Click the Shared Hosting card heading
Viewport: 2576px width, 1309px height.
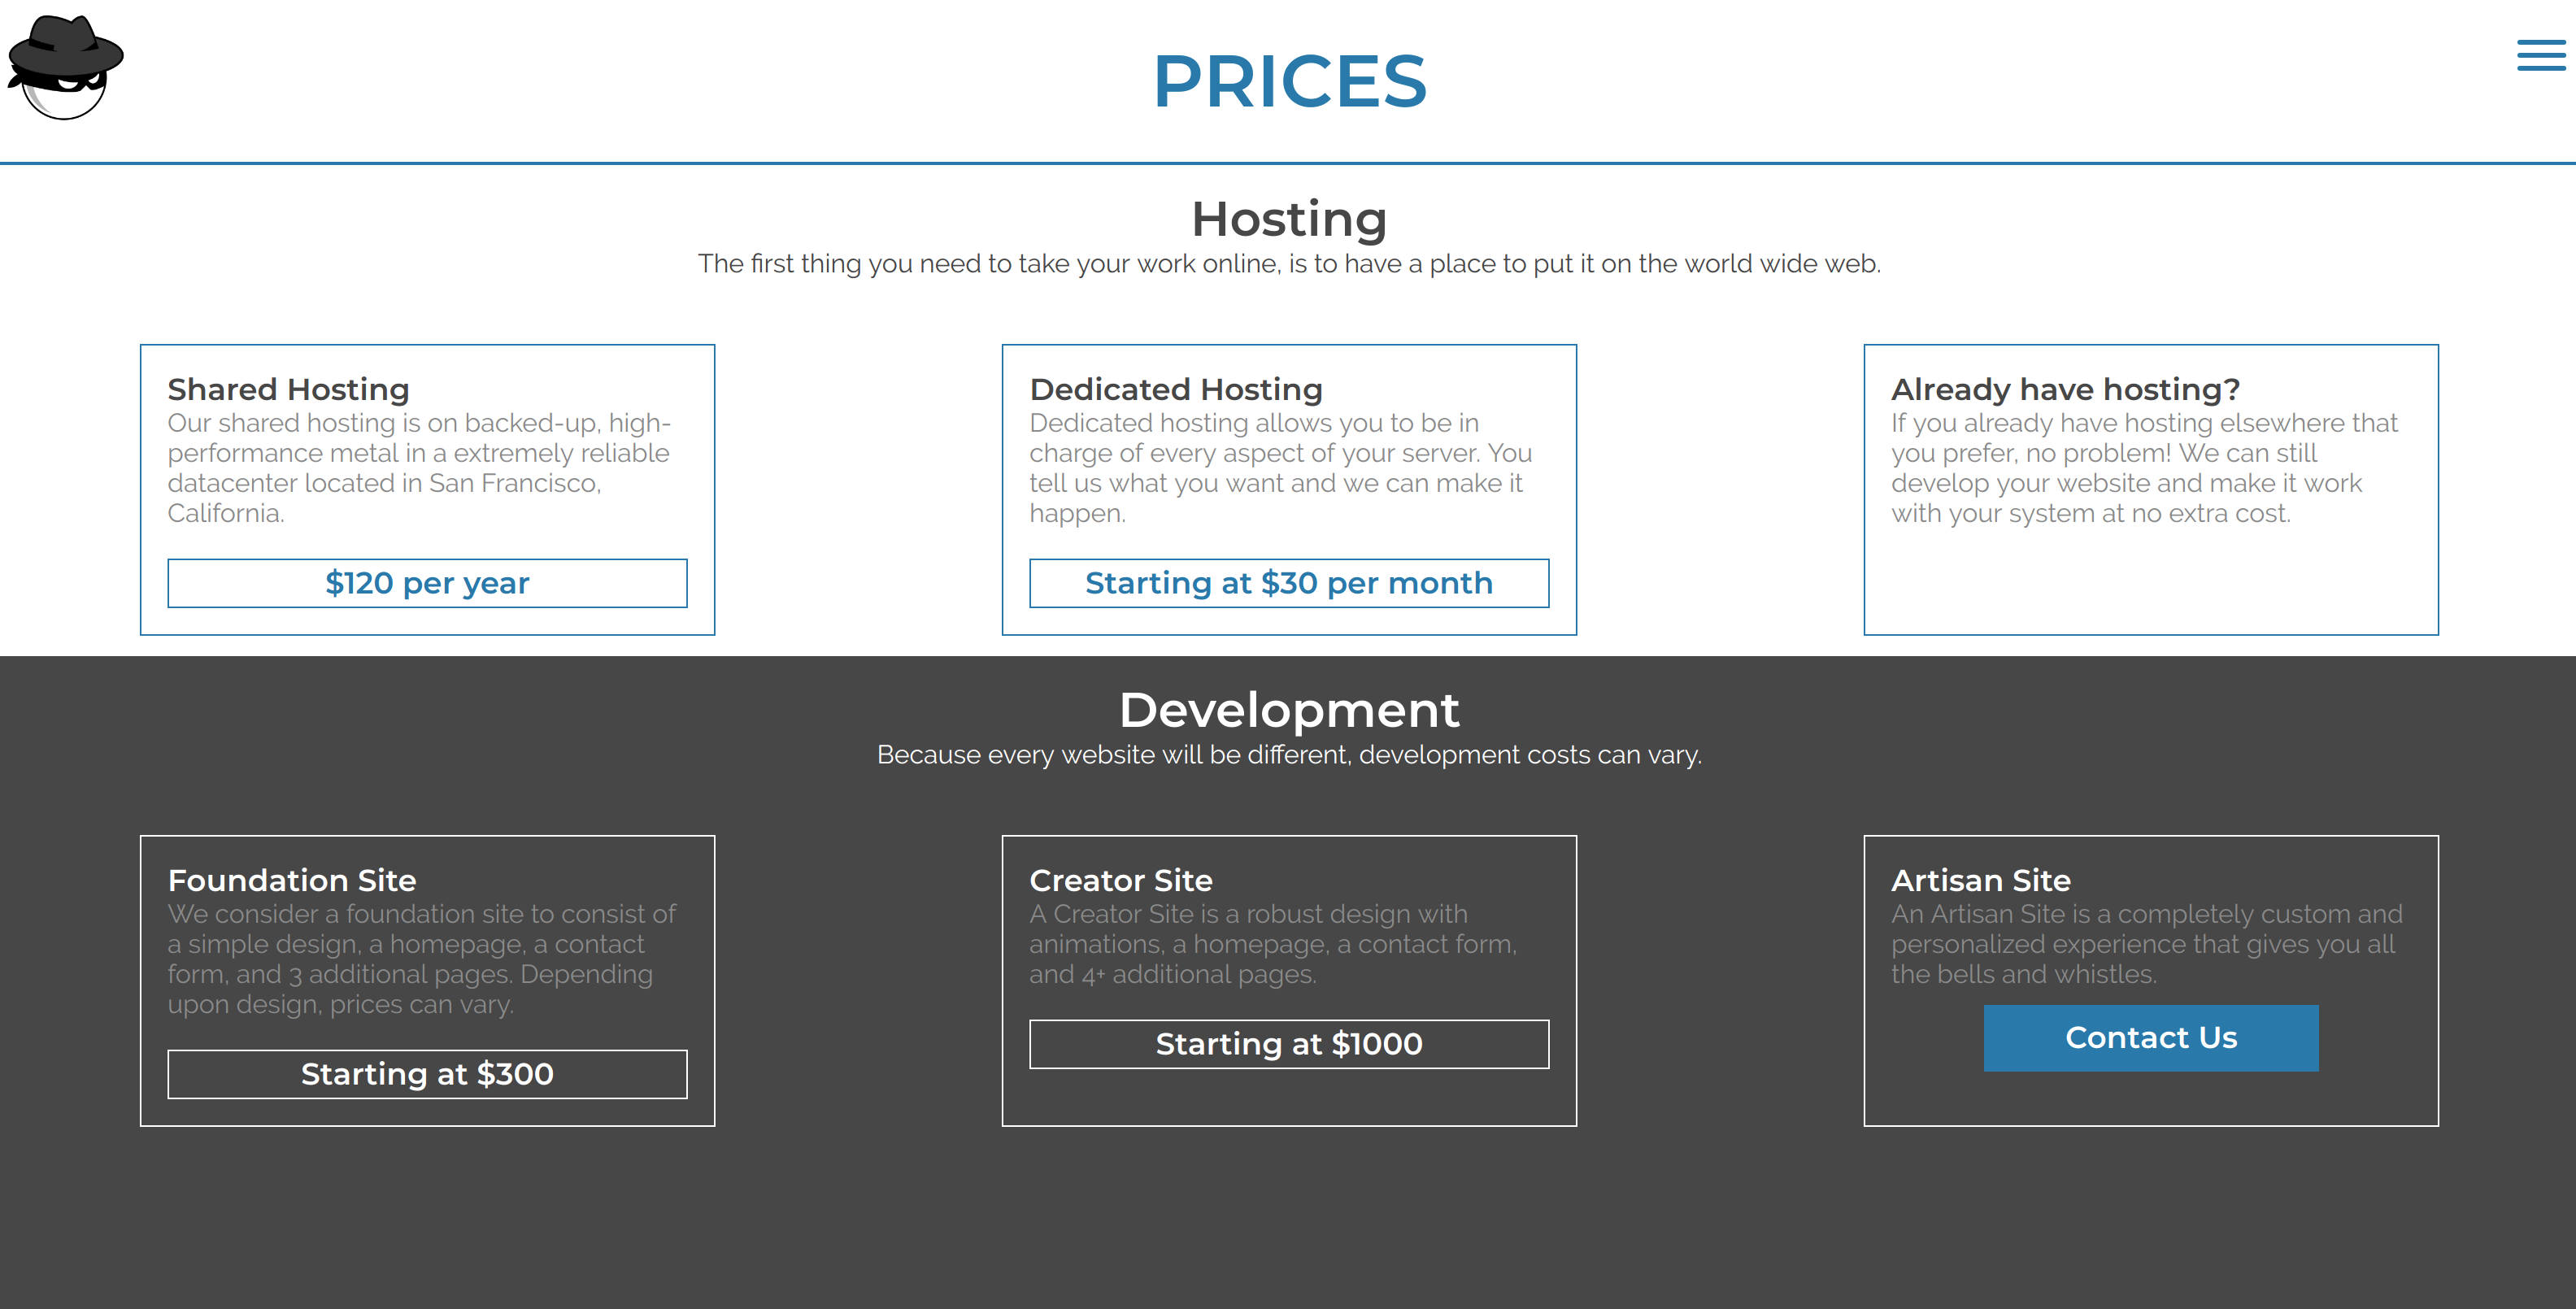(x=288, y=389)
